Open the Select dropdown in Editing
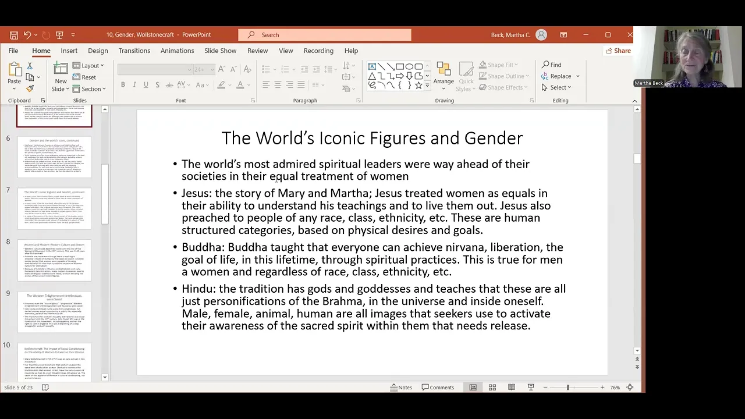745x419 pixels. (x=556, y=87)
